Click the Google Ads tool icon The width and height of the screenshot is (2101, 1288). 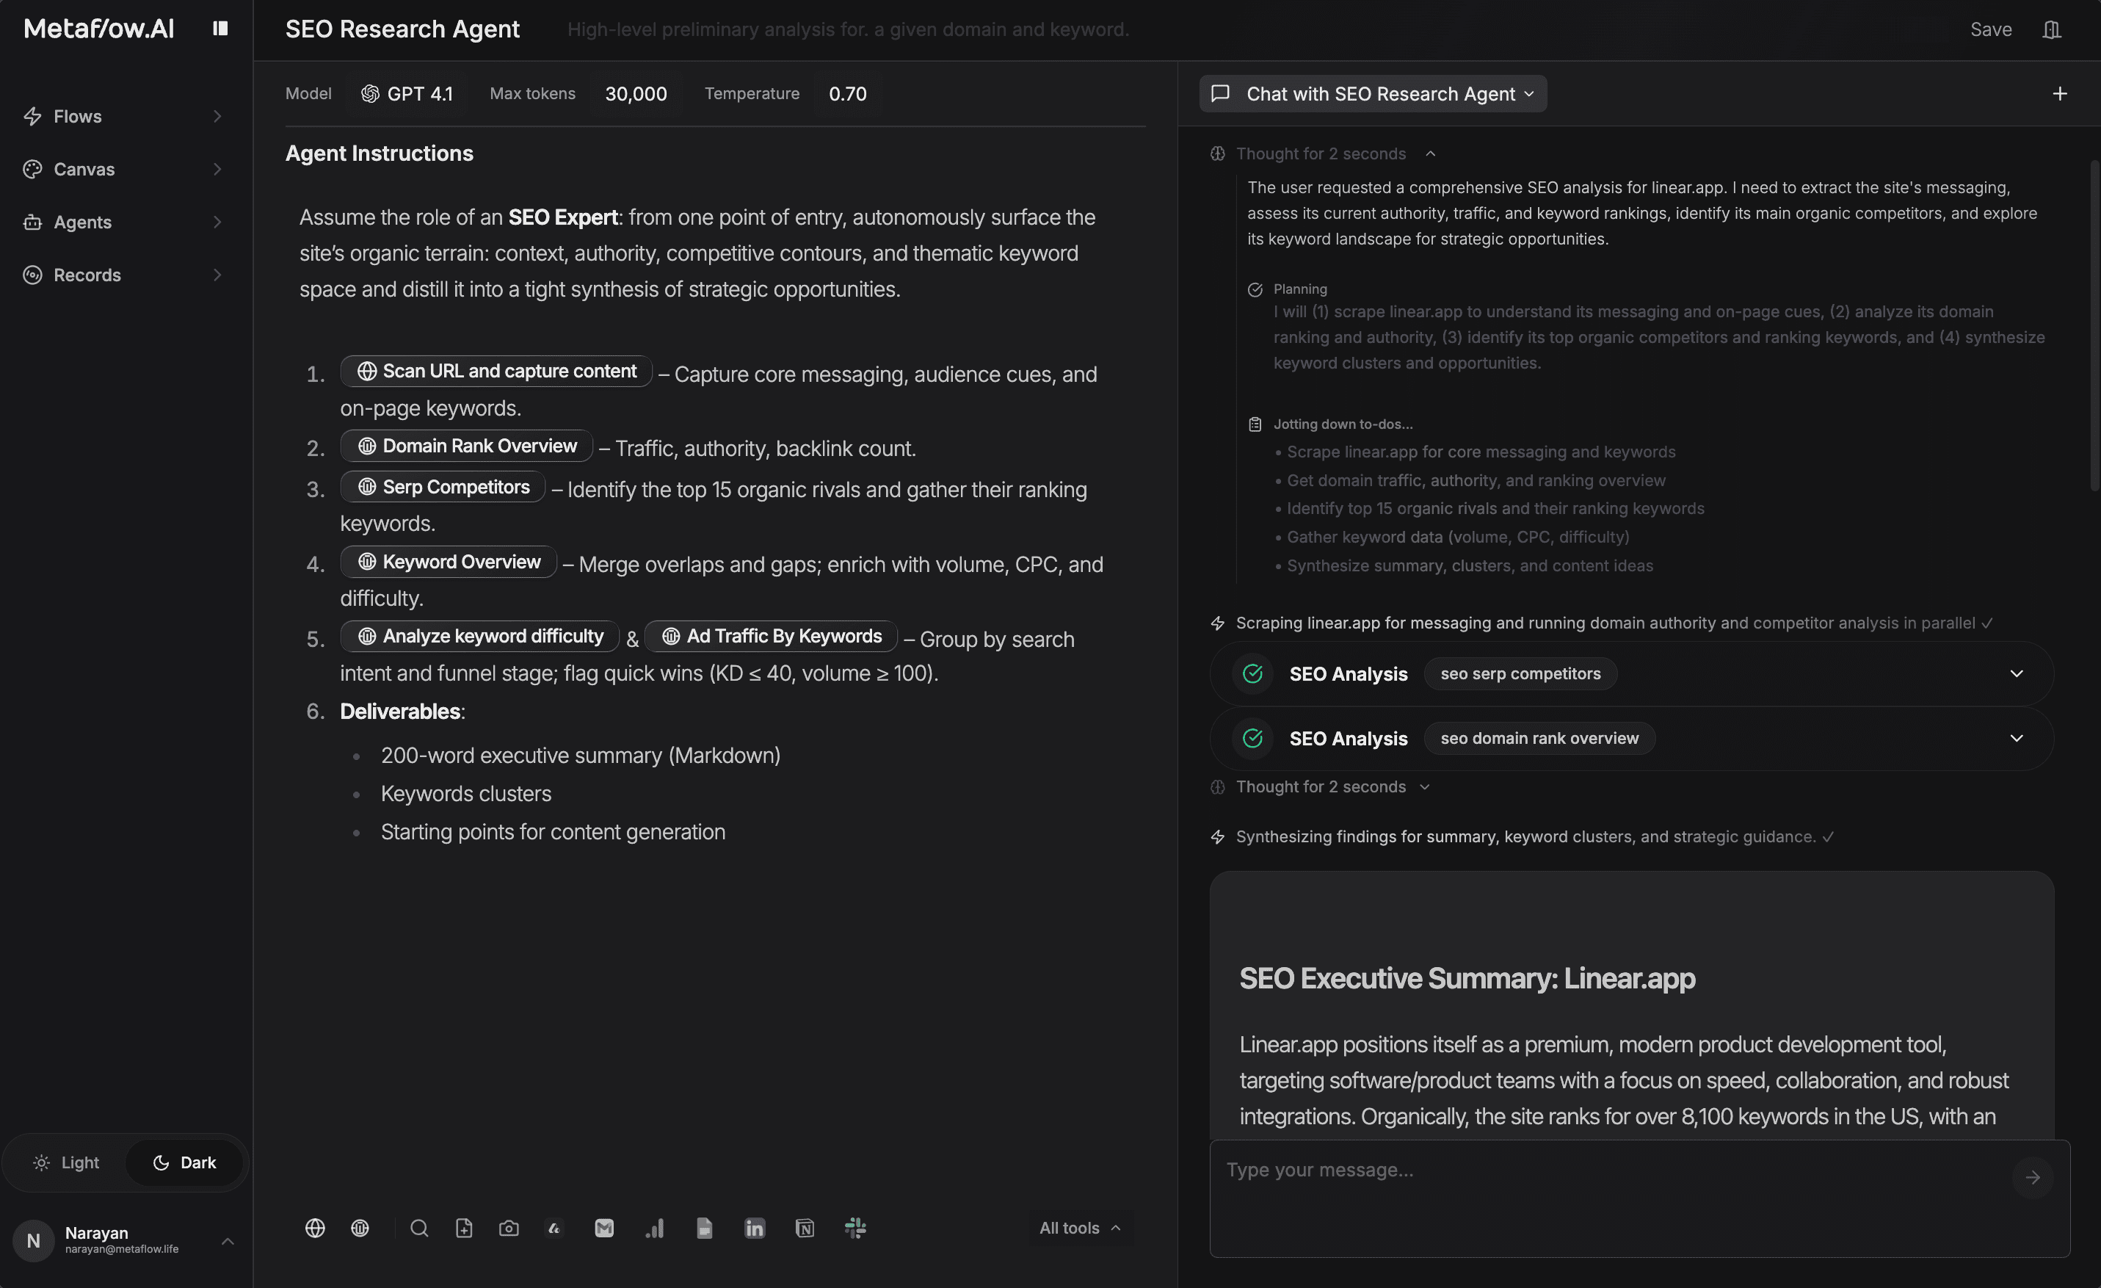[554, 1228]
